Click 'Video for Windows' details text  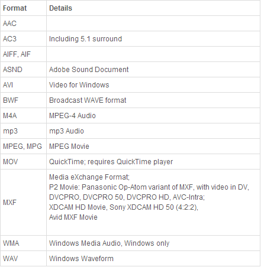point(79,85)
